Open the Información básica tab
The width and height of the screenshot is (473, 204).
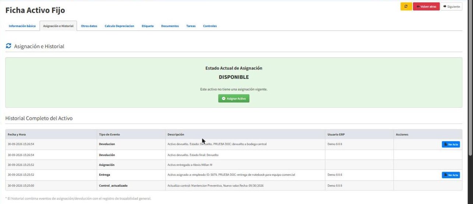point(22,26)
